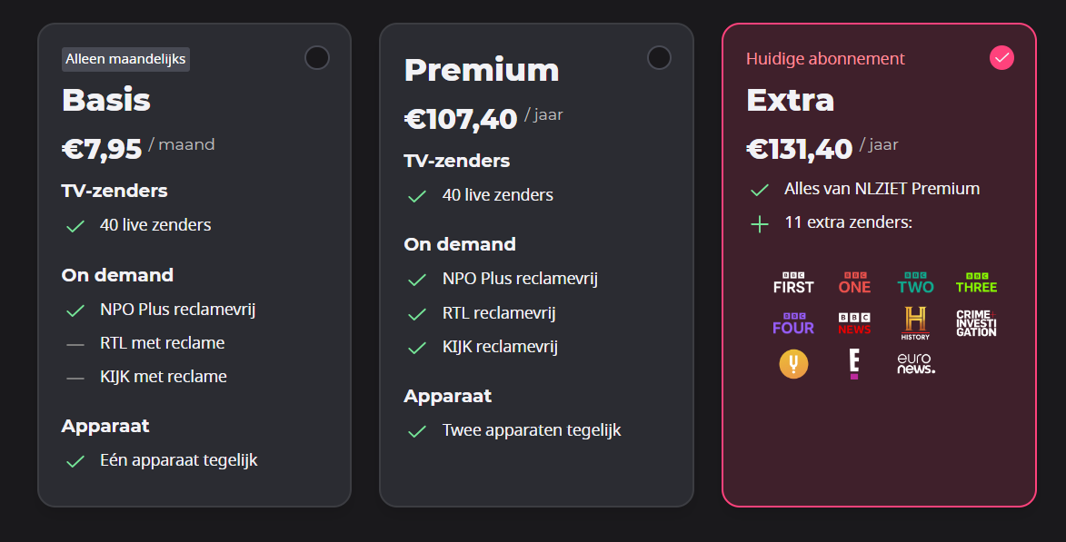Click the Crime Investigation channel logo
This screenshot has width=1066, height=542.
tap(976, 323)
